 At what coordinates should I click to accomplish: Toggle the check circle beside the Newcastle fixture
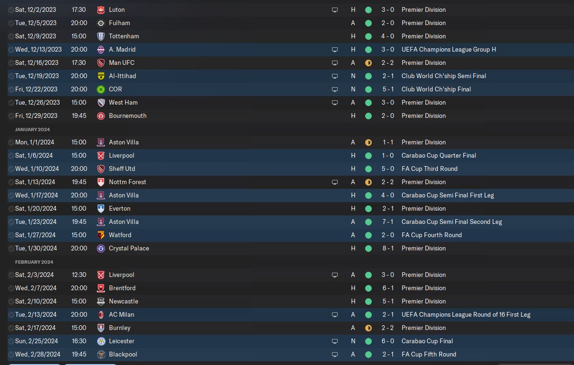11,301
